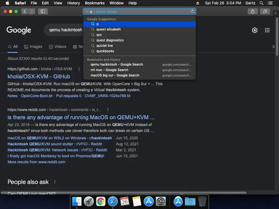Open Notes app in the Dock
Viewport: 279px width, 209px height.
(137, 202)
